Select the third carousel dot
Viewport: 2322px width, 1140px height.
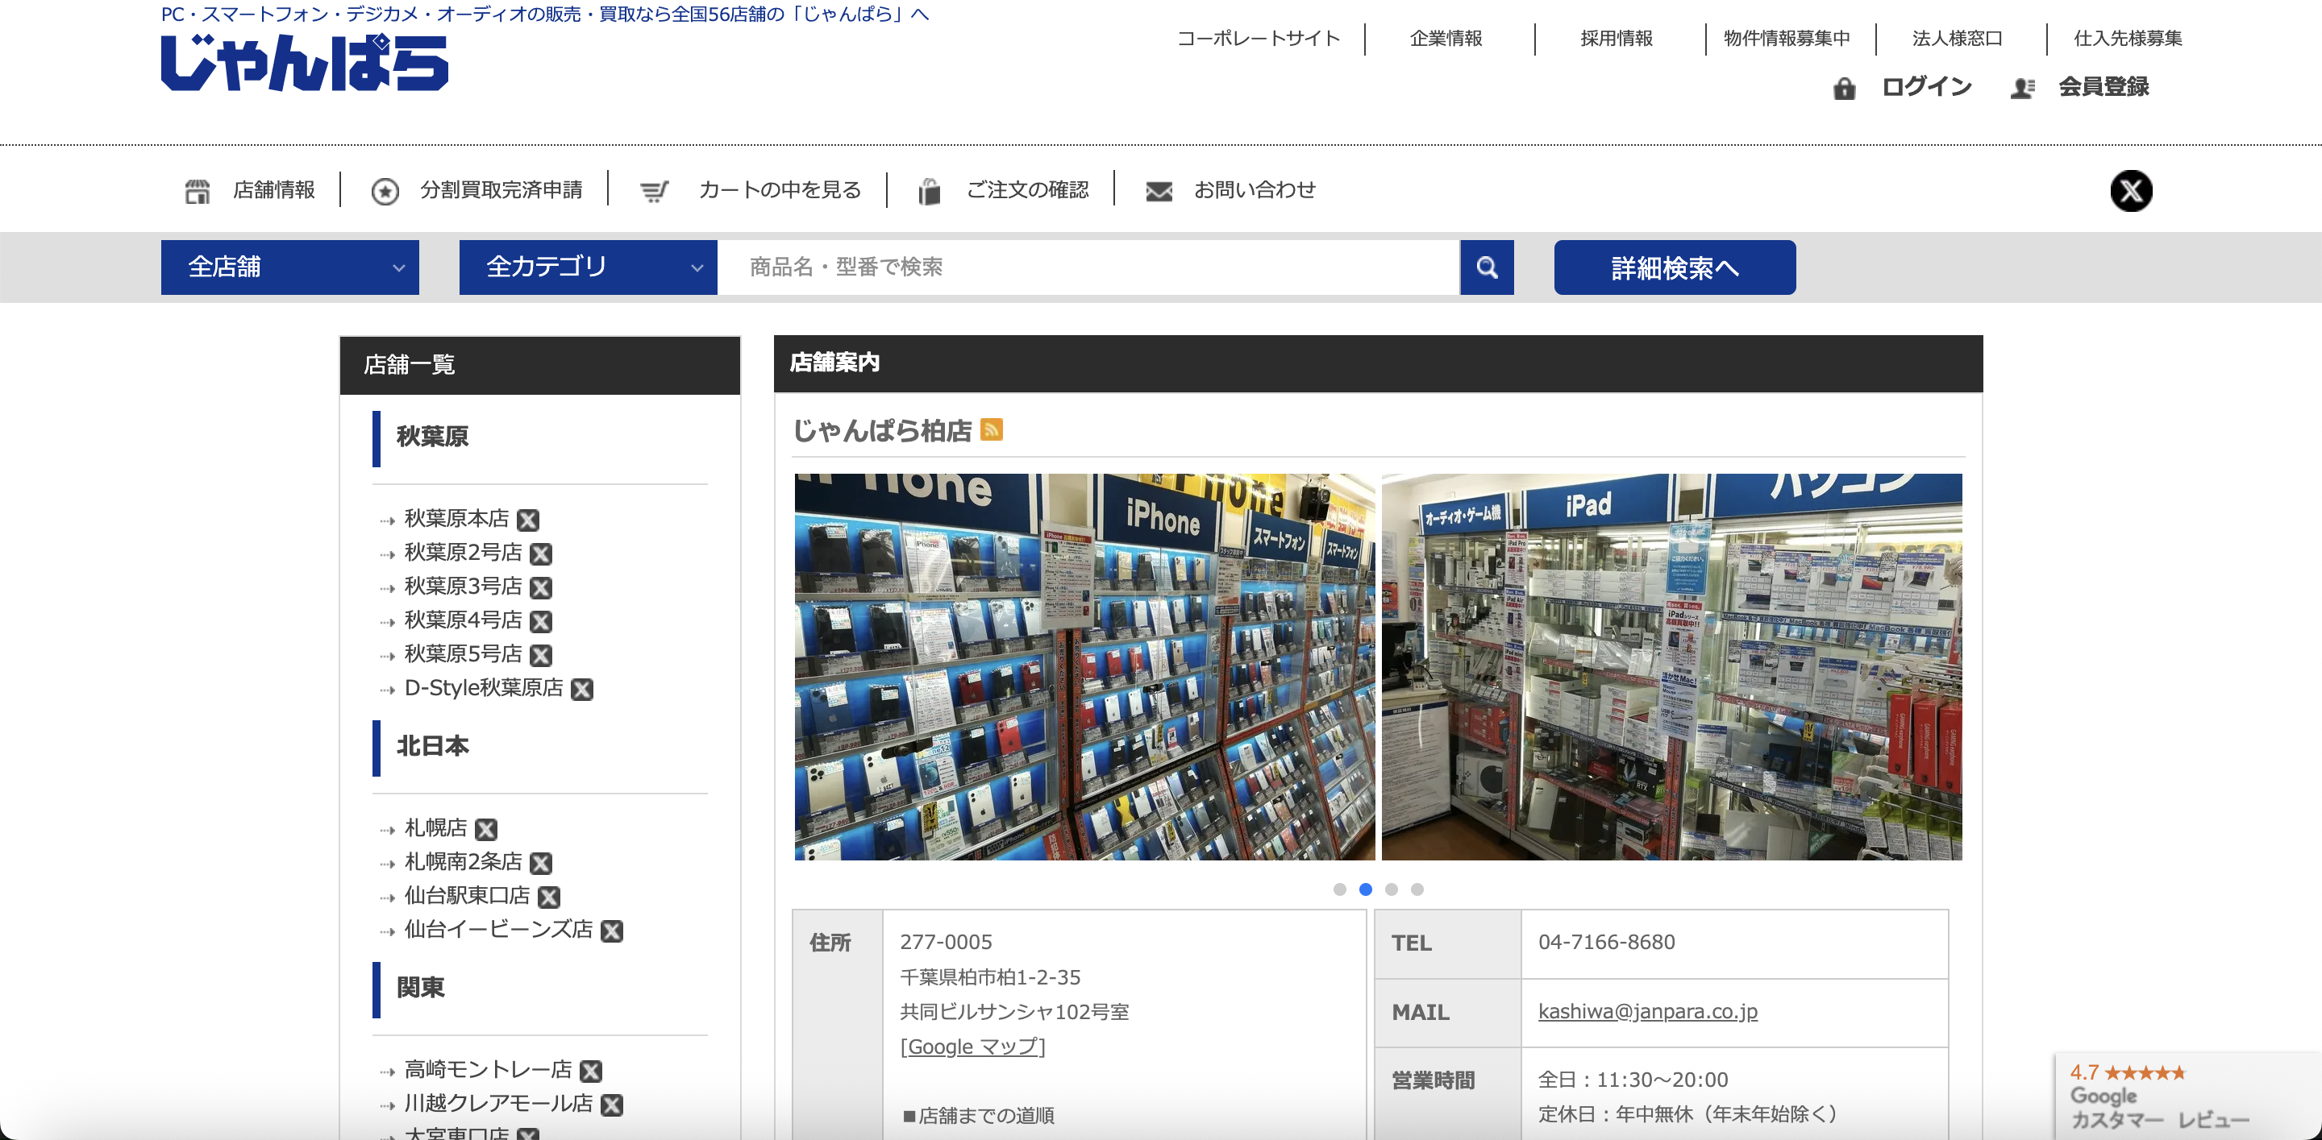[x=1391, y=889]
